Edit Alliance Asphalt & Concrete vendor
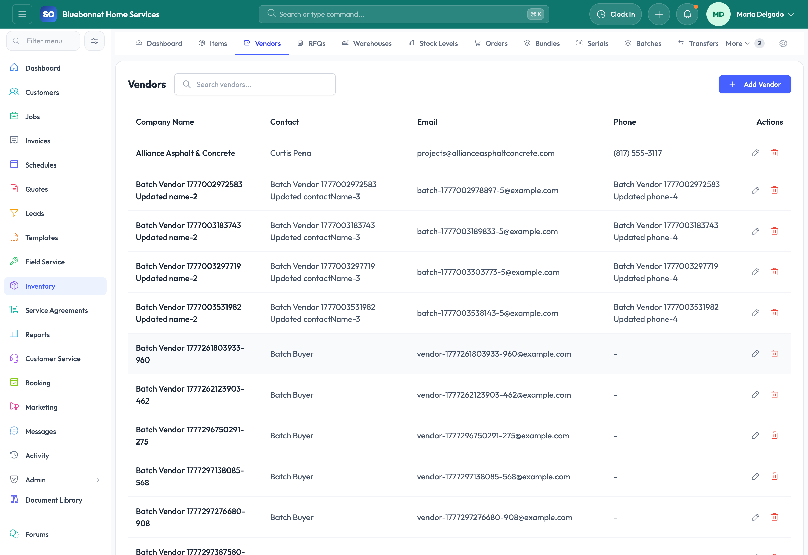The image size is (808, 555). [x=755, y=153]
